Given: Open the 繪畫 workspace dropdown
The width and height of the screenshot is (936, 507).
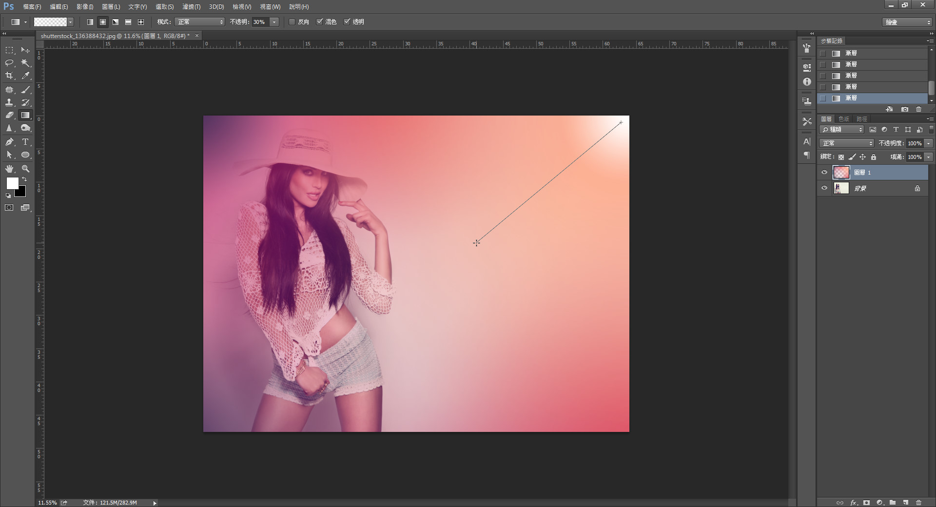Looking at the screenshot, I should (907, 22).
